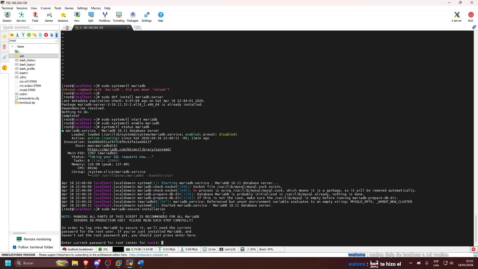This screenshot has height=269, width=478.
Task: Delete selected file red X icon
Action: tap(46, 35)
